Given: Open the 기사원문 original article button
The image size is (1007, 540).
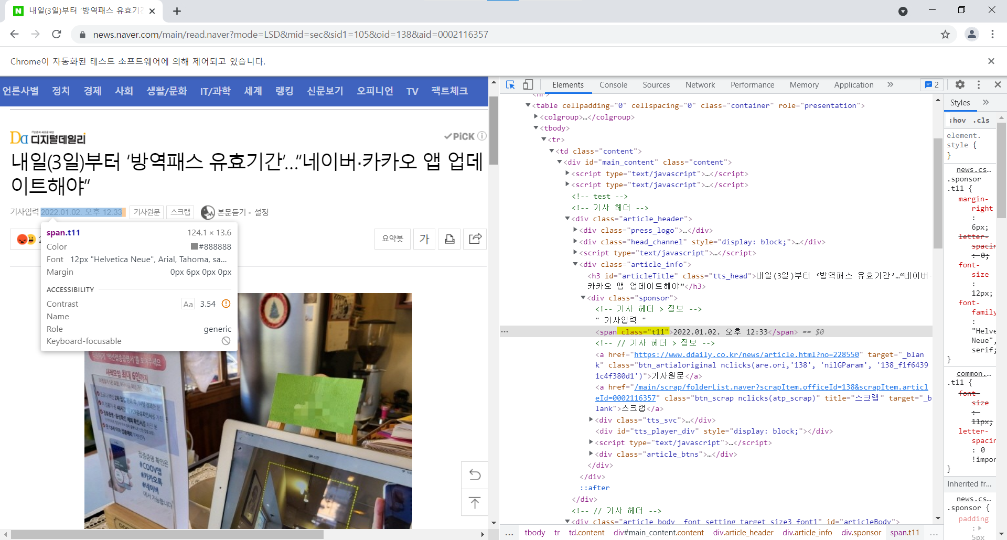Looking at the screenshot, I should tap(147, 212).
